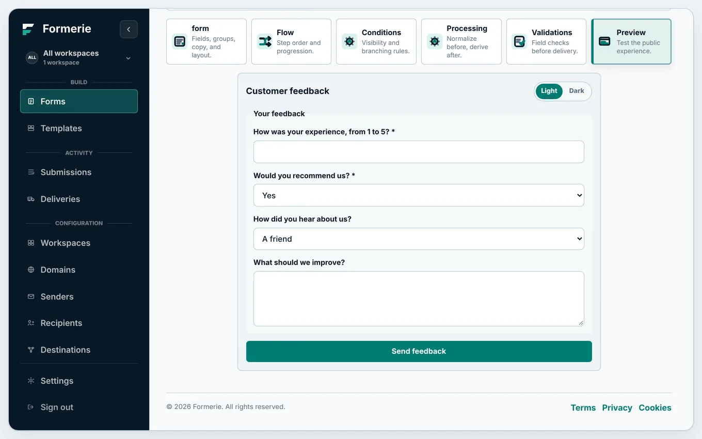Click the Flow shuffle-arrows icon

pyautogui.click(x=265, y=41)
